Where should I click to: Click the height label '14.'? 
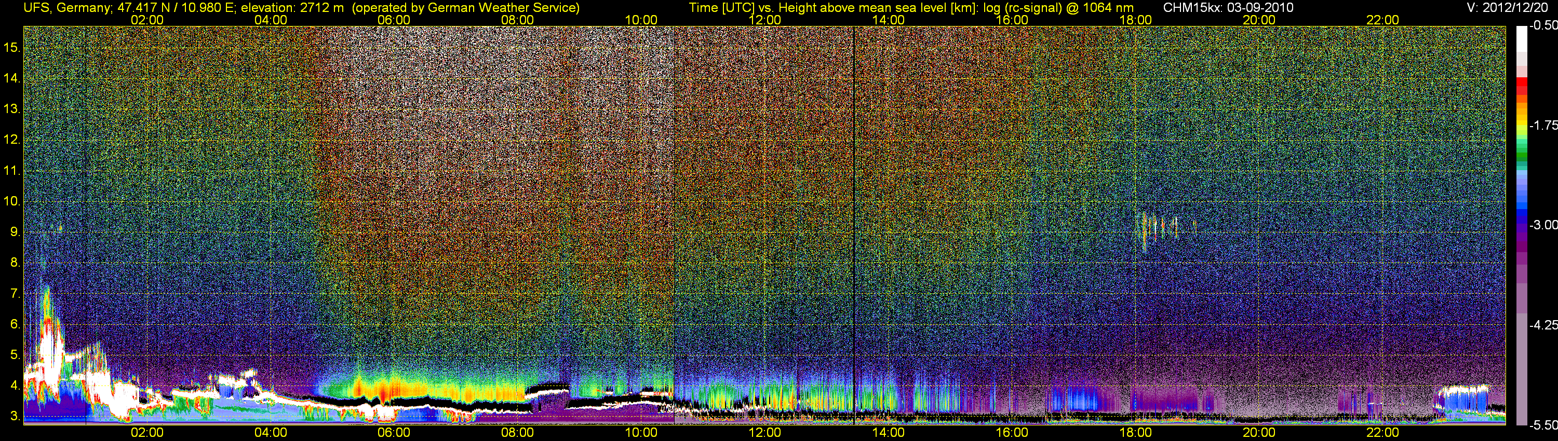click(x=12, y=78)
